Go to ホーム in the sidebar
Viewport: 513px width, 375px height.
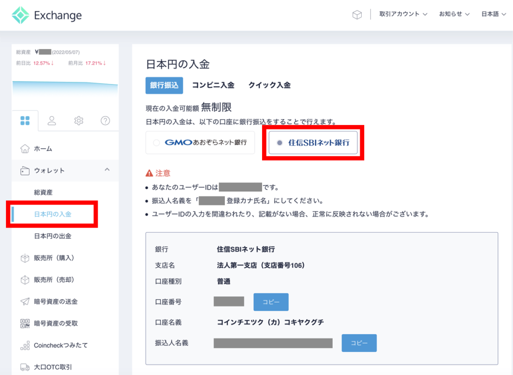point(43,148)
